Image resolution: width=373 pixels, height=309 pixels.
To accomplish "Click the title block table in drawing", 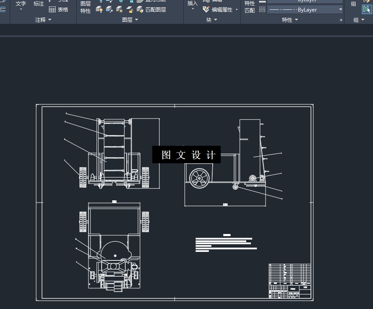I will 290,281.
